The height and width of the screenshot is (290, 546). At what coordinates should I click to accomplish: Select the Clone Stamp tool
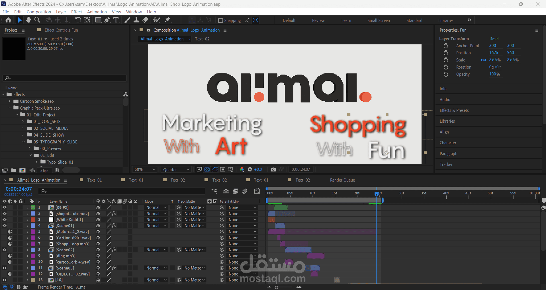pyautogui.click(x=136, y=20)
